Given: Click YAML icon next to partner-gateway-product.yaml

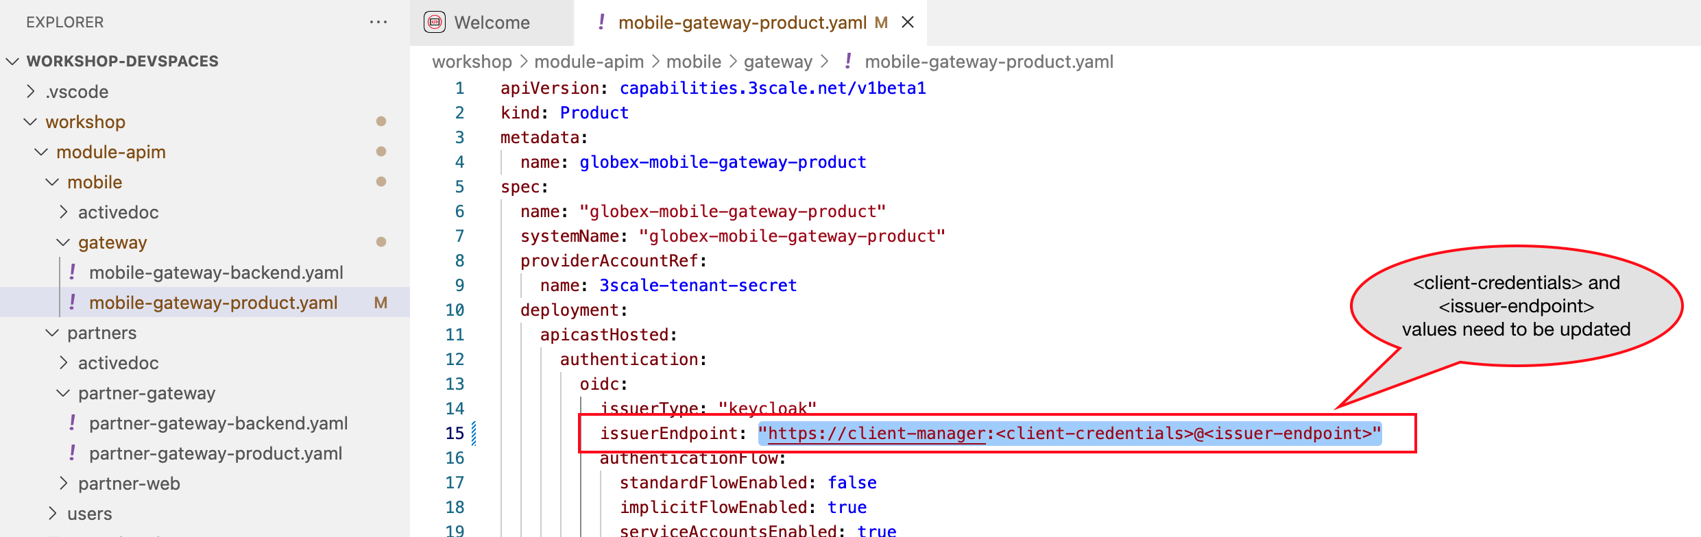Looking at the screenshot, I should click(73, 453).
